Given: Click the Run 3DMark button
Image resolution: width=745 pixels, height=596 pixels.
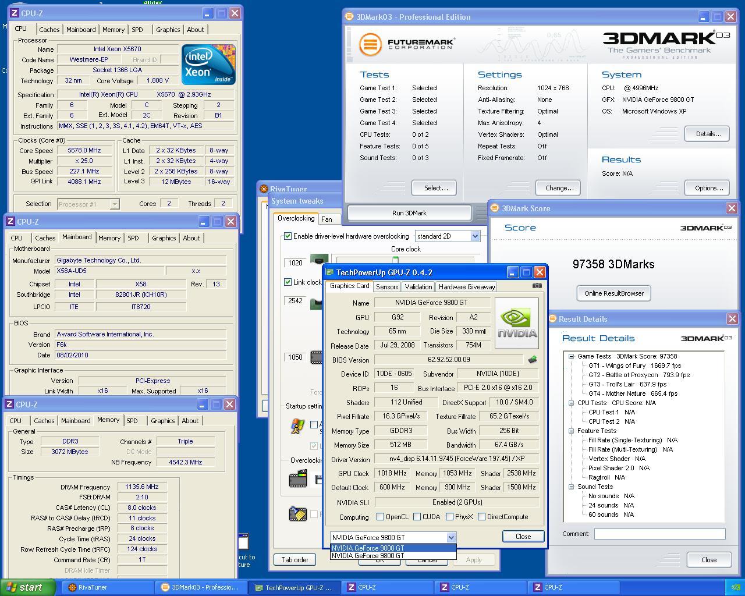Looking at the screenshot, I should click(x=409, y=213).
